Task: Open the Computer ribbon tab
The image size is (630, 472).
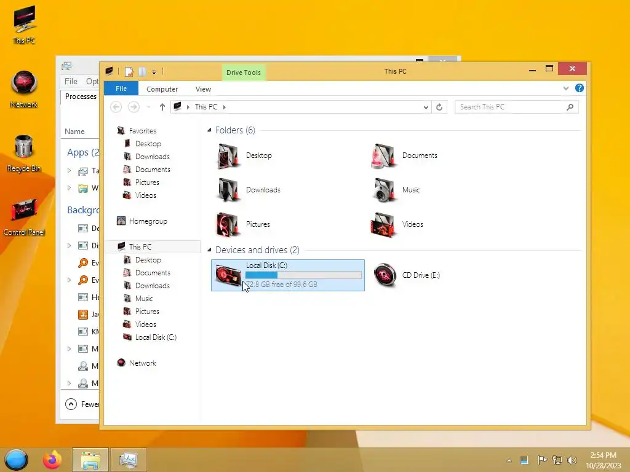Action: (x=162, y=89)
